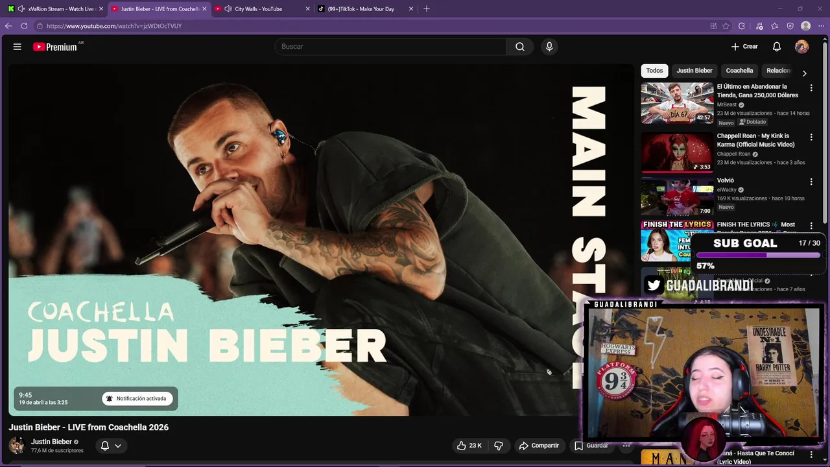
Task: Open FINISH THE LYRICS video thumbnail
Action: (x=677, y=241)
